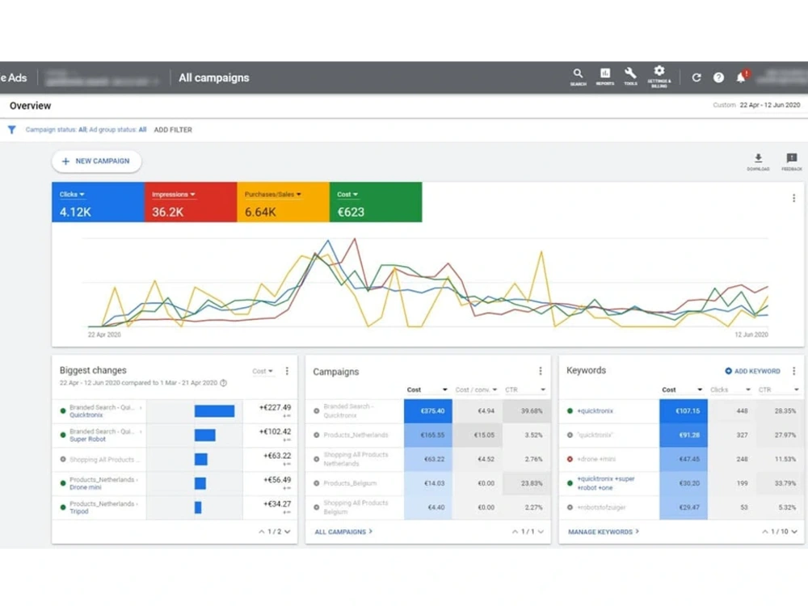Open Campaigns card options menu

(x=540, y=371)
